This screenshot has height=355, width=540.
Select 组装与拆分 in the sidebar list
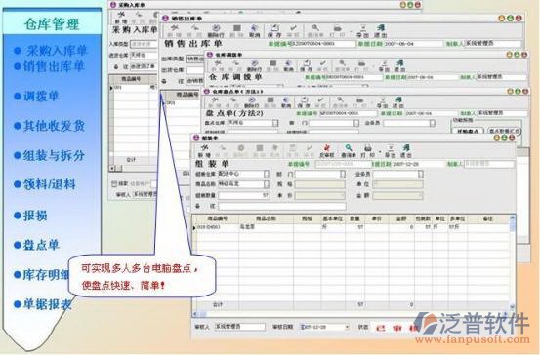[x=54, y=155]
